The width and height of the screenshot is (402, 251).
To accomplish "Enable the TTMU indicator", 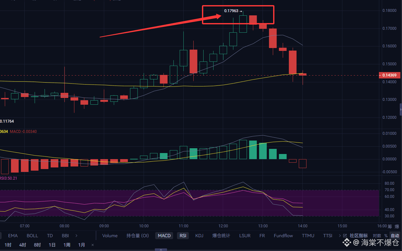I will click(x=309, y=236).
